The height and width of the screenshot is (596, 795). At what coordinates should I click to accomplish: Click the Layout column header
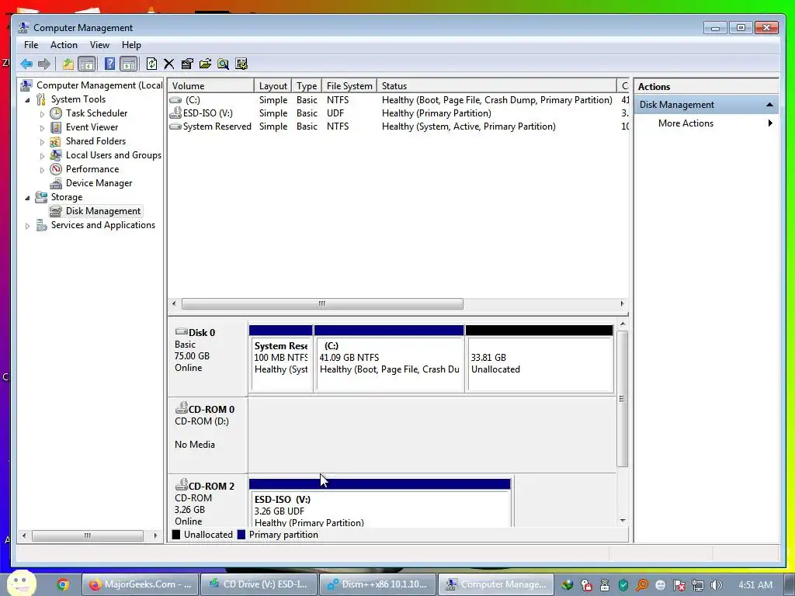click(273, 85)
